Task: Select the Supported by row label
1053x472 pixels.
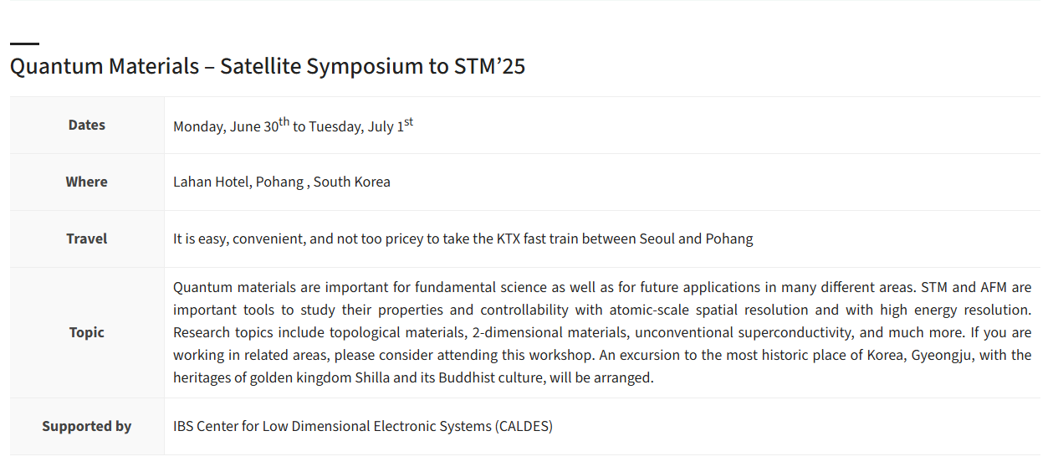Action: [87, 426]
